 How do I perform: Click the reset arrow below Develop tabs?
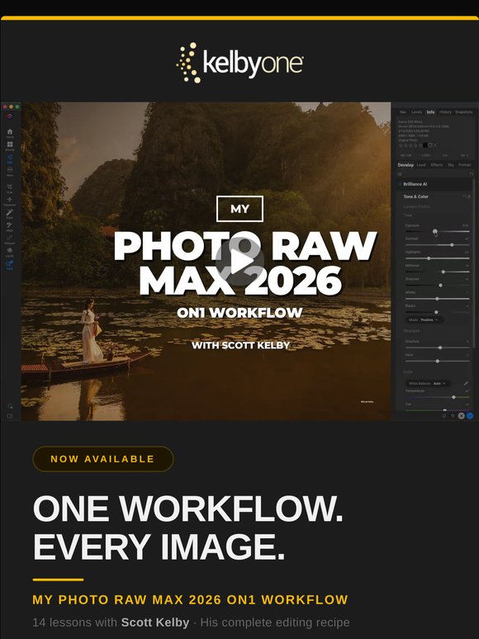pos(472,174)
